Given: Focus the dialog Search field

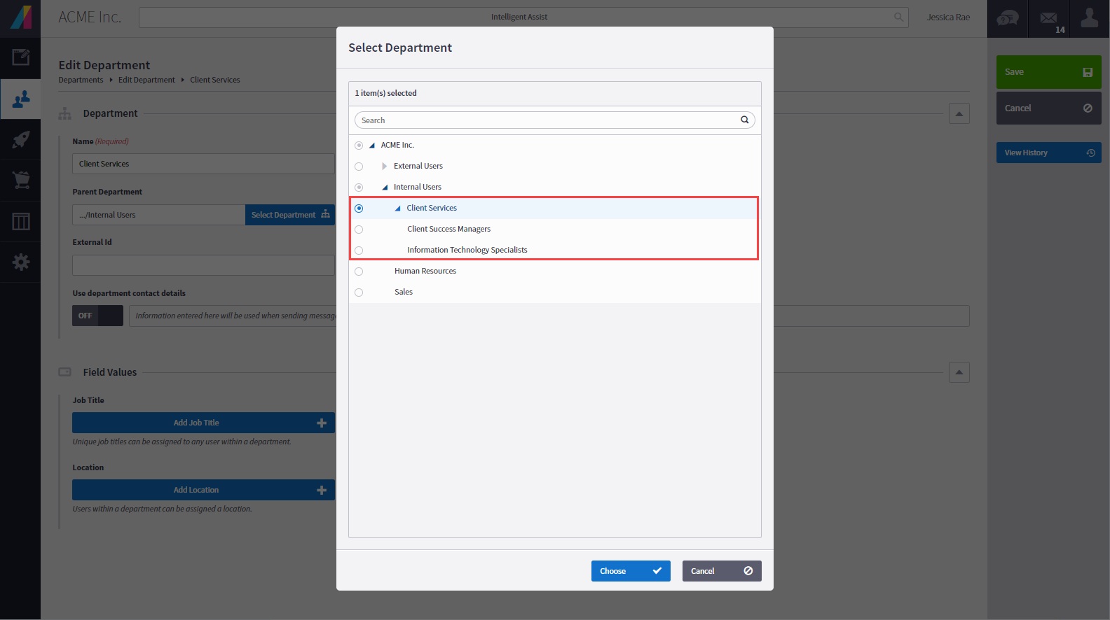Looking at the screenshot, I should coord(547,120).
